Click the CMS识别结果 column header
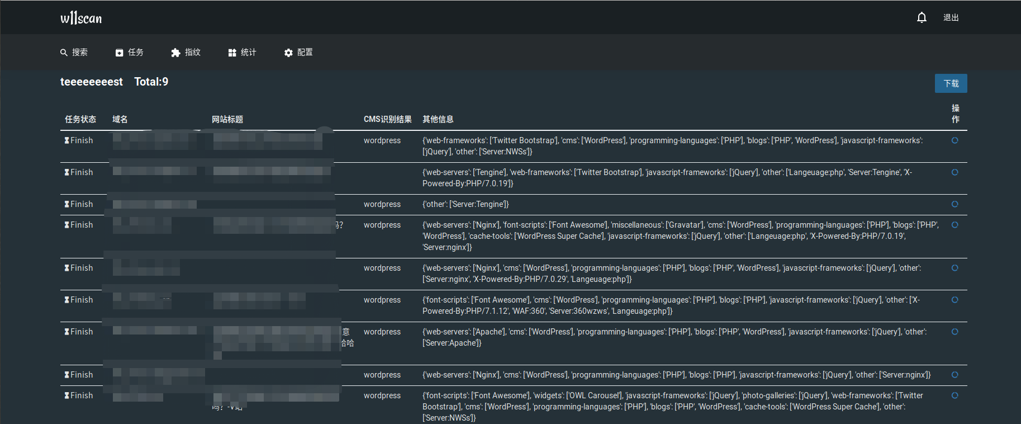Screen dimensions: 1021x424 pyautogui.click(x=387, y=119)
